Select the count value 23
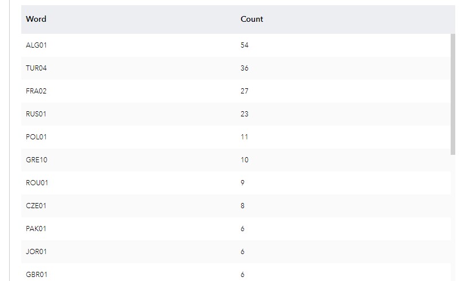Screen dimensions: 461x281 245,114
